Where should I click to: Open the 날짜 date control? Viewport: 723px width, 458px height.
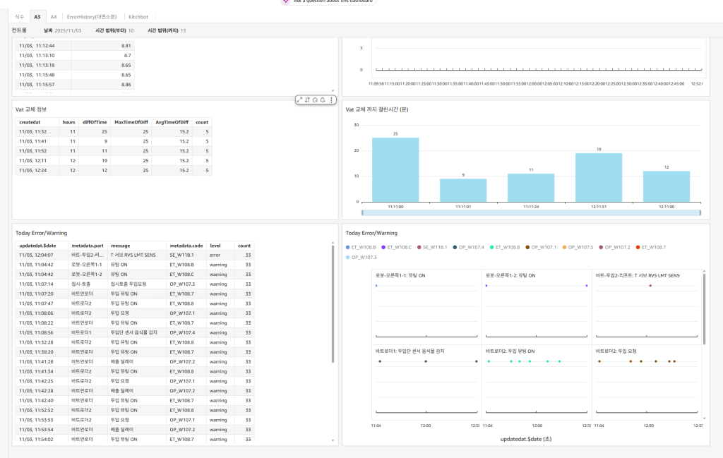pos(63,30)
